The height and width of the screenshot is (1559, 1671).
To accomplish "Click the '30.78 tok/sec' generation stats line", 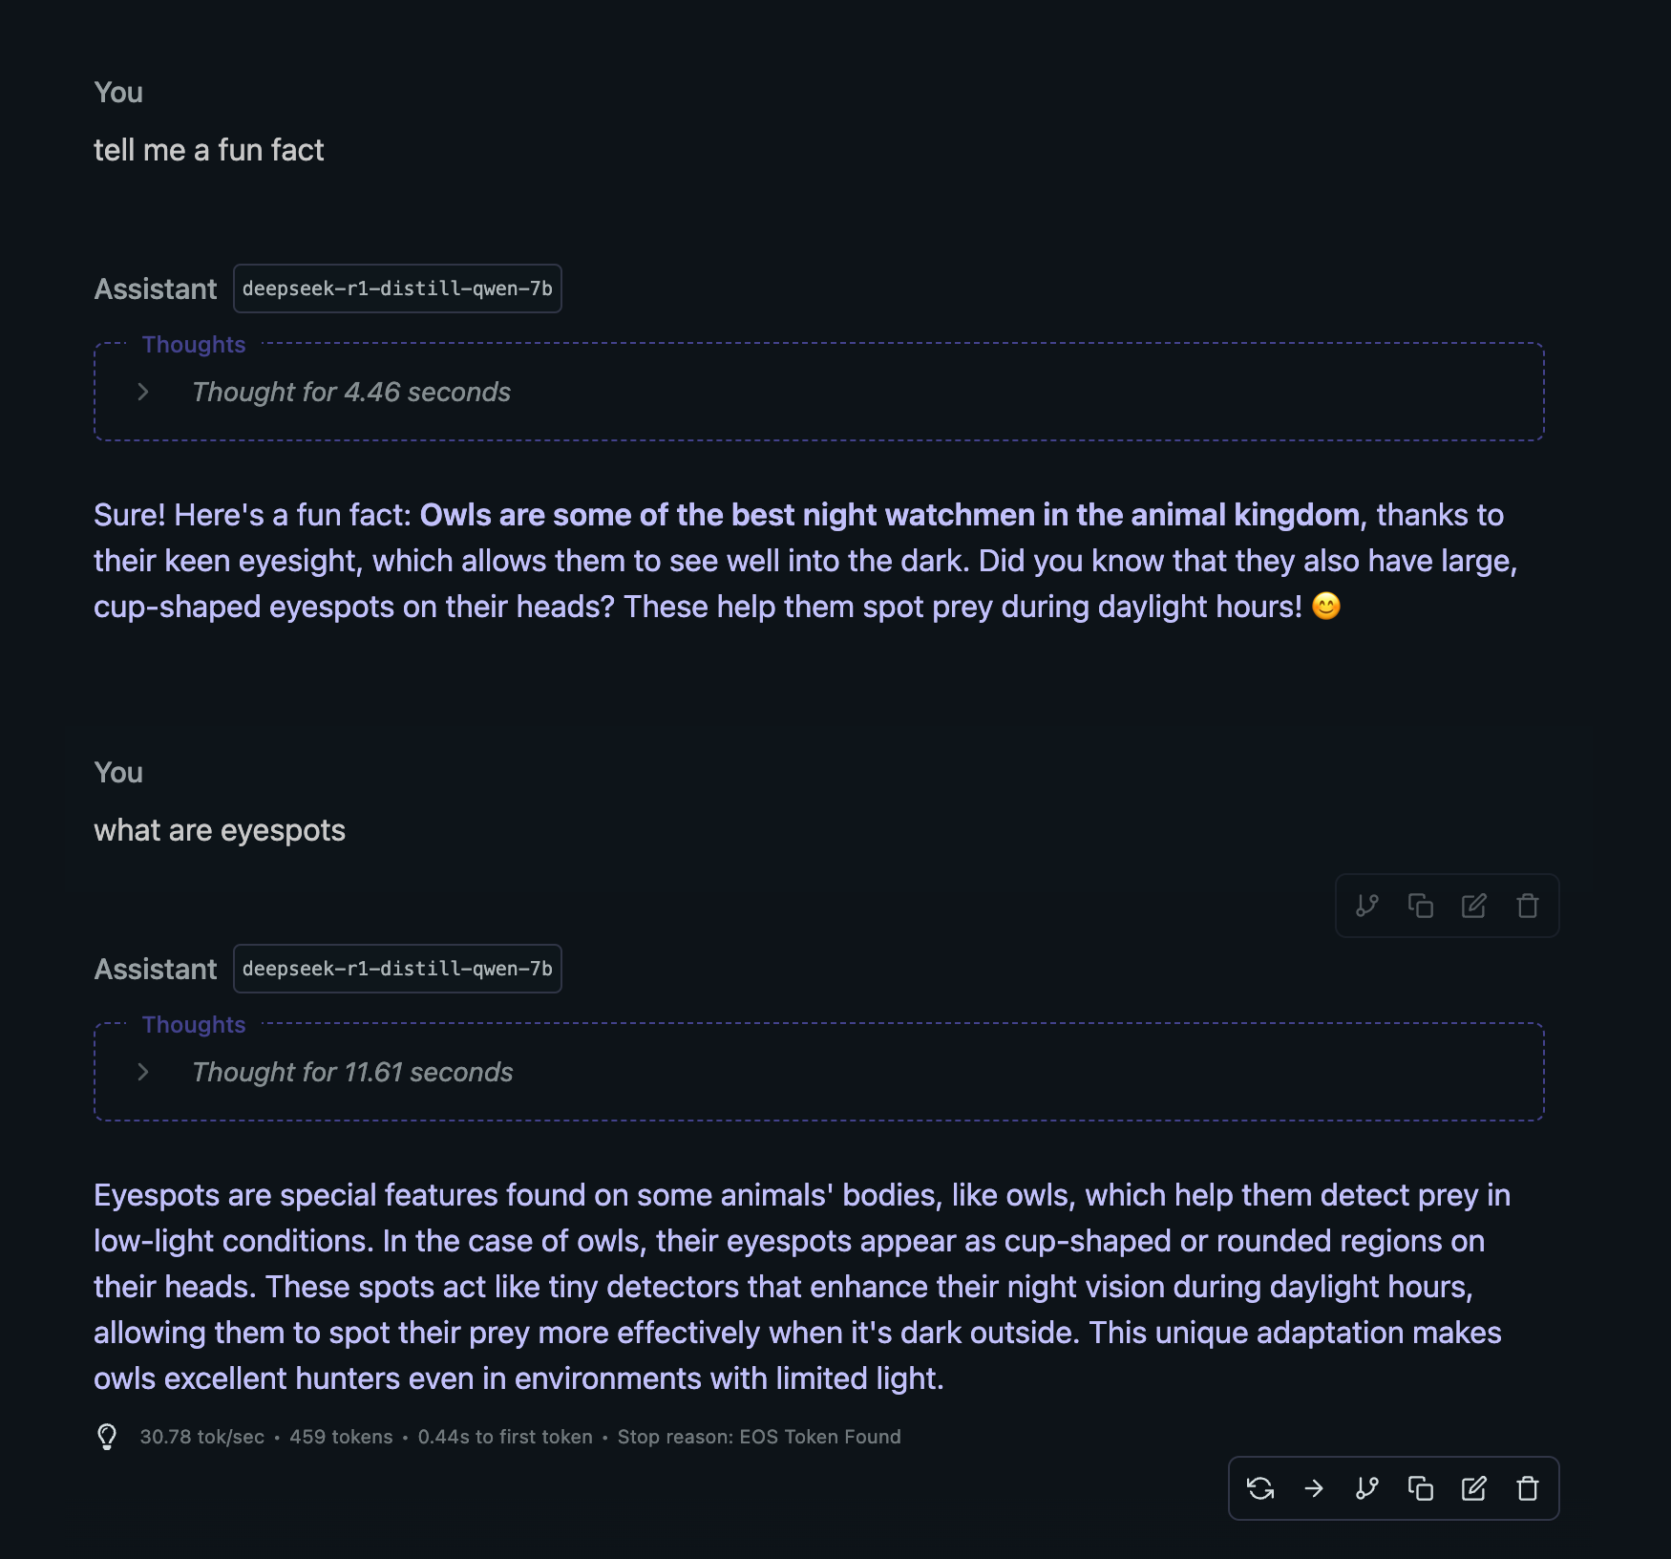I will tap(520, 1437).
